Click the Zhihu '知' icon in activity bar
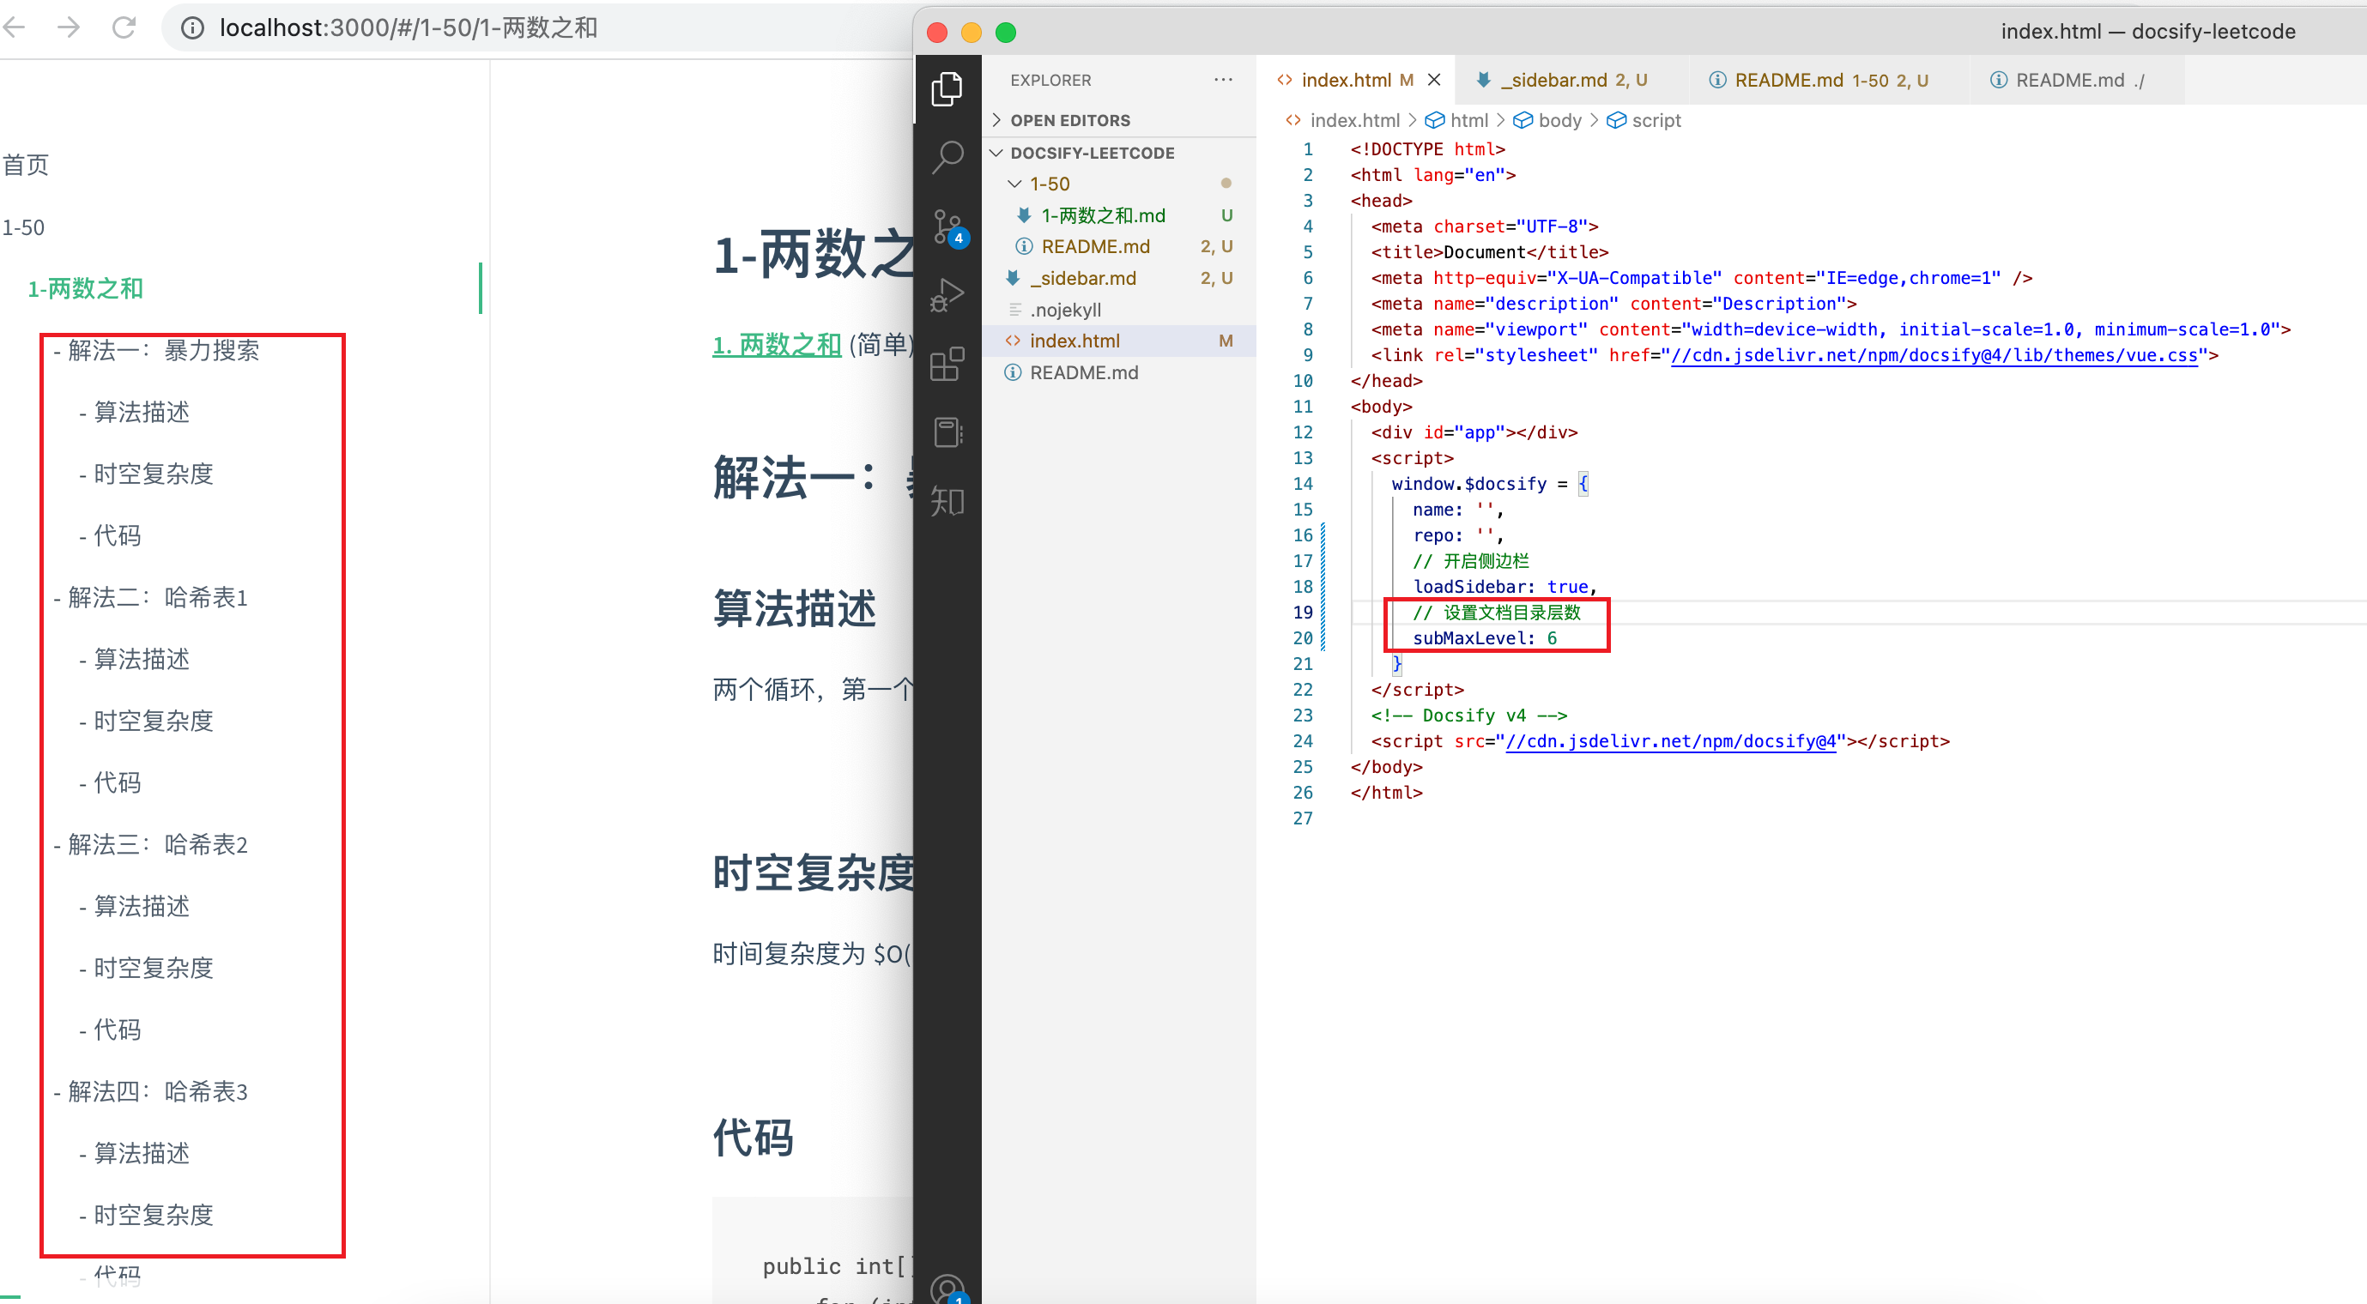Viewport: 2367px width, 1304px height. 947,501
